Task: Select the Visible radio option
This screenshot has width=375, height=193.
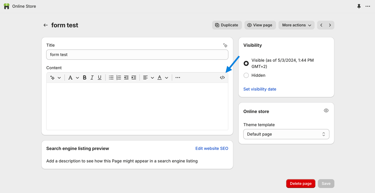Action: click(x=246, y=63)
